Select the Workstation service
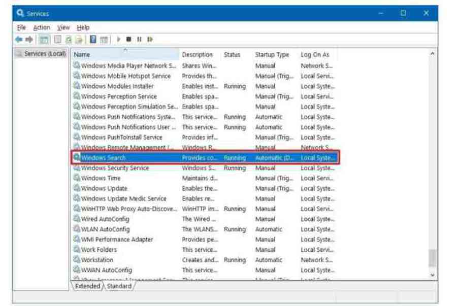The width and height of the screenshot is (457, 306). (205, 260)
